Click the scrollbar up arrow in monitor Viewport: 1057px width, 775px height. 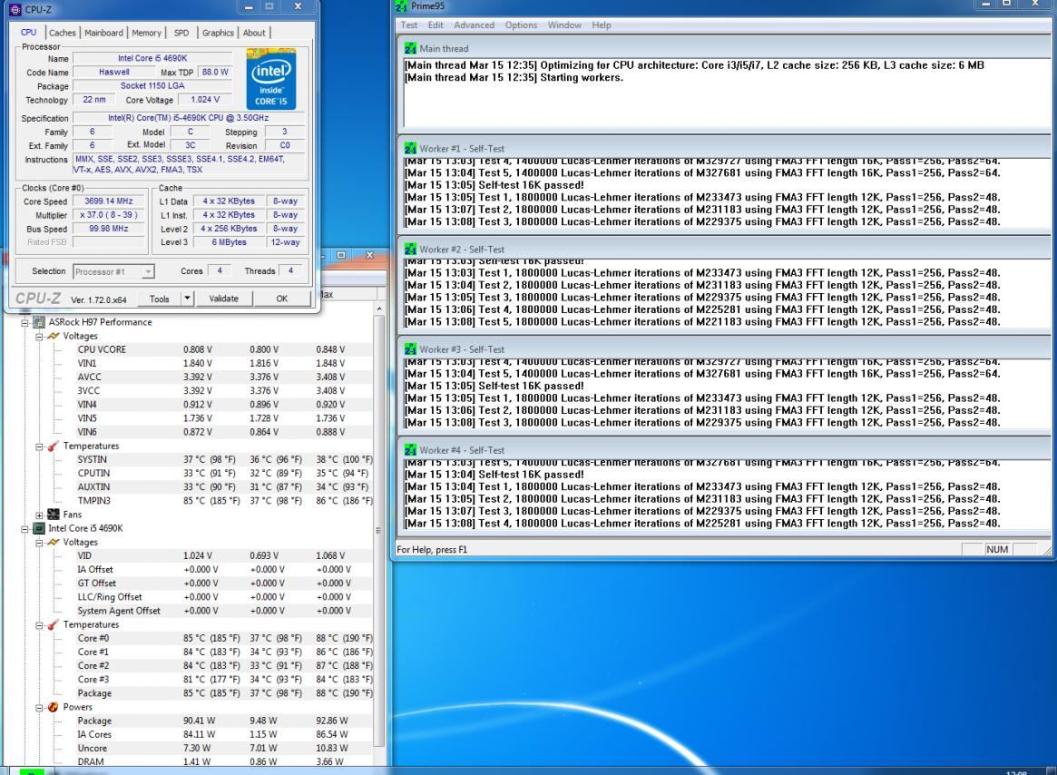pos(379,309)
